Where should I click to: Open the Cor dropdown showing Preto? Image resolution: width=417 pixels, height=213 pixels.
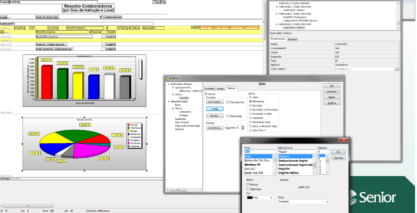coord(259,198)
